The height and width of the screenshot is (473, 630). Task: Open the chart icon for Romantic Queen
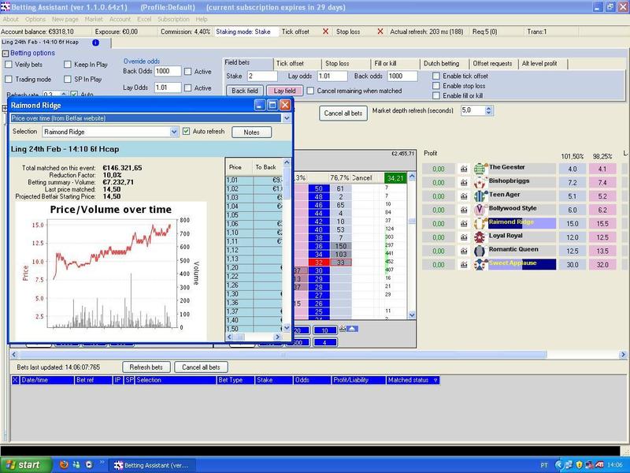464,251
